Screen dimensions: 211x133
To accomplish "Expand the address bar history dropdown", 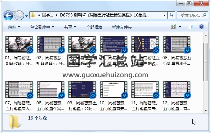I will click(x=164, y=15).
